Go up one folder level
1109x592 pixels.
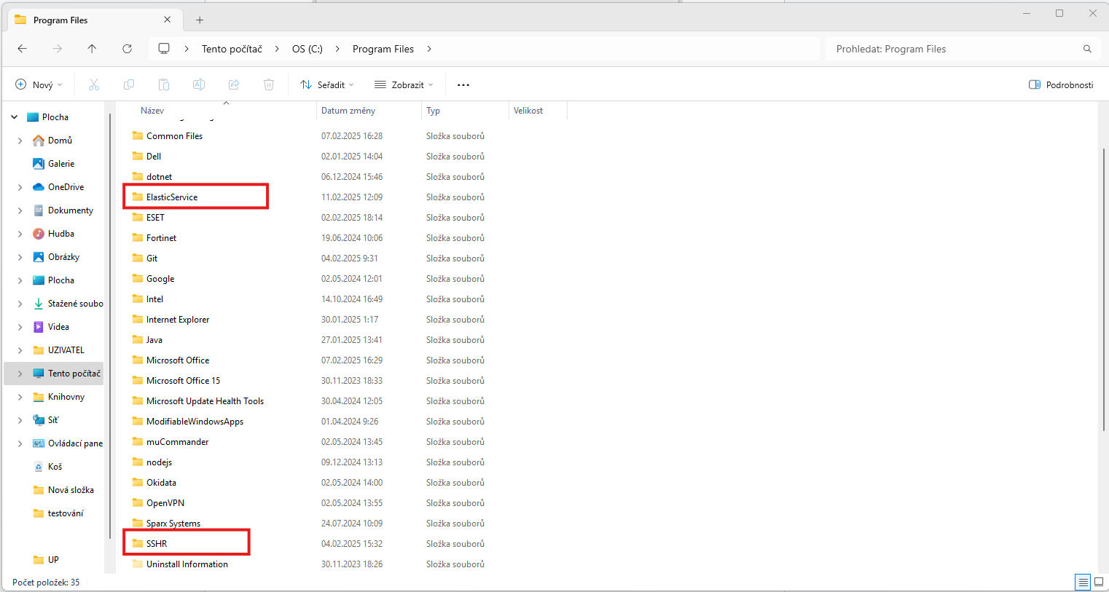click(x=92, y=49)
